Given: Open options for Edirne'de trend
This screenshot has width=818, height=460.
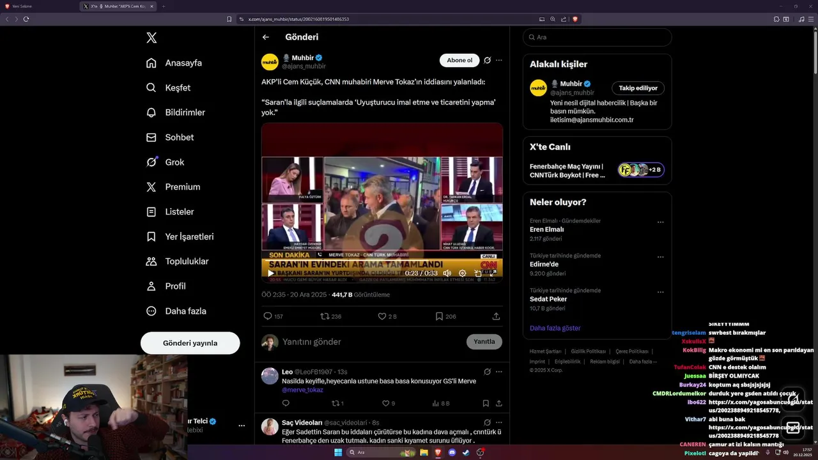Looking at the screenshot, I should [x=661, y=257].
